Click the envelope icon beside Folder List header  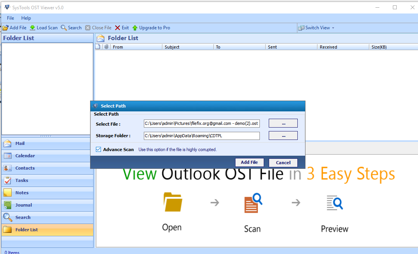click(x=101, y=38)
